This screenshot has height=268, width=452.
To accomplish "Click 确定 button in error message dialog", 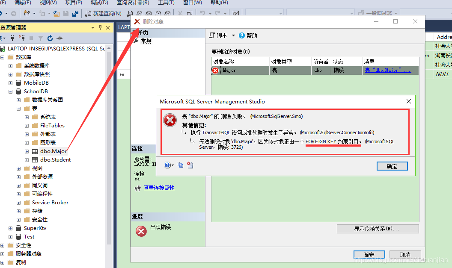I will [392, 166].
